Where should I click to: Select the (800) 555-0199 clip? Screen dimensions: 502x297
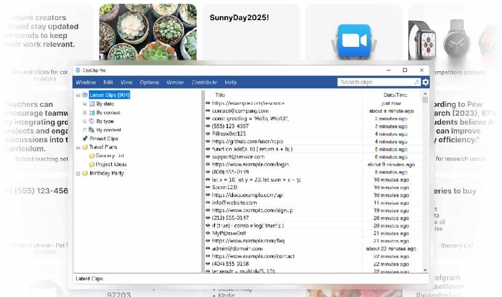point(230,172)
